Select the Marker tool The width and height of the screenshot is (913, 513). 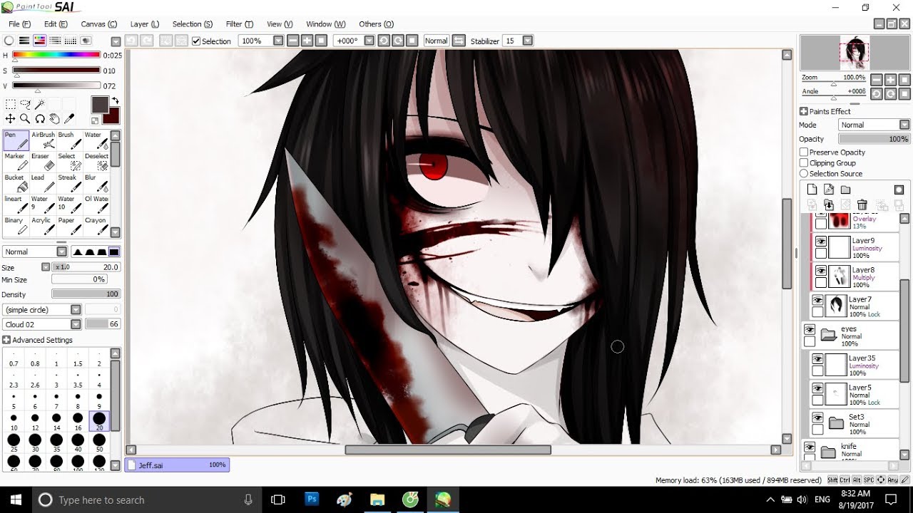tap(16, 162)
